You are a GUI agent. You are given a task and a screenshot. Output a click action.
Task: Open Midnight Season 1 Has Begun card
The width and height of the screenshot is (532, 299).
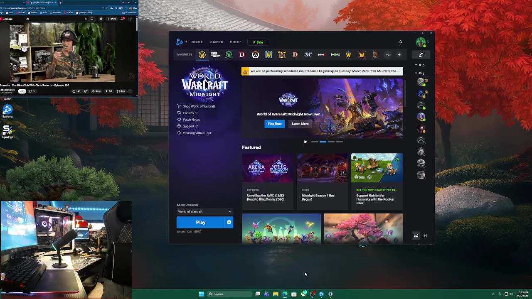pyautogui.click(x=323, y=181)
